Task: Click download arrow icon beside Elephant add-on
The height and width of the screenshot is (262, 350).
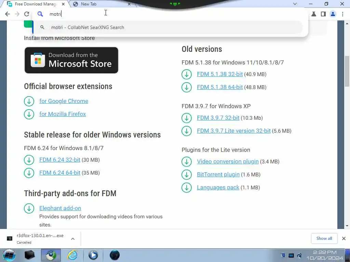Action: (29, 208)
